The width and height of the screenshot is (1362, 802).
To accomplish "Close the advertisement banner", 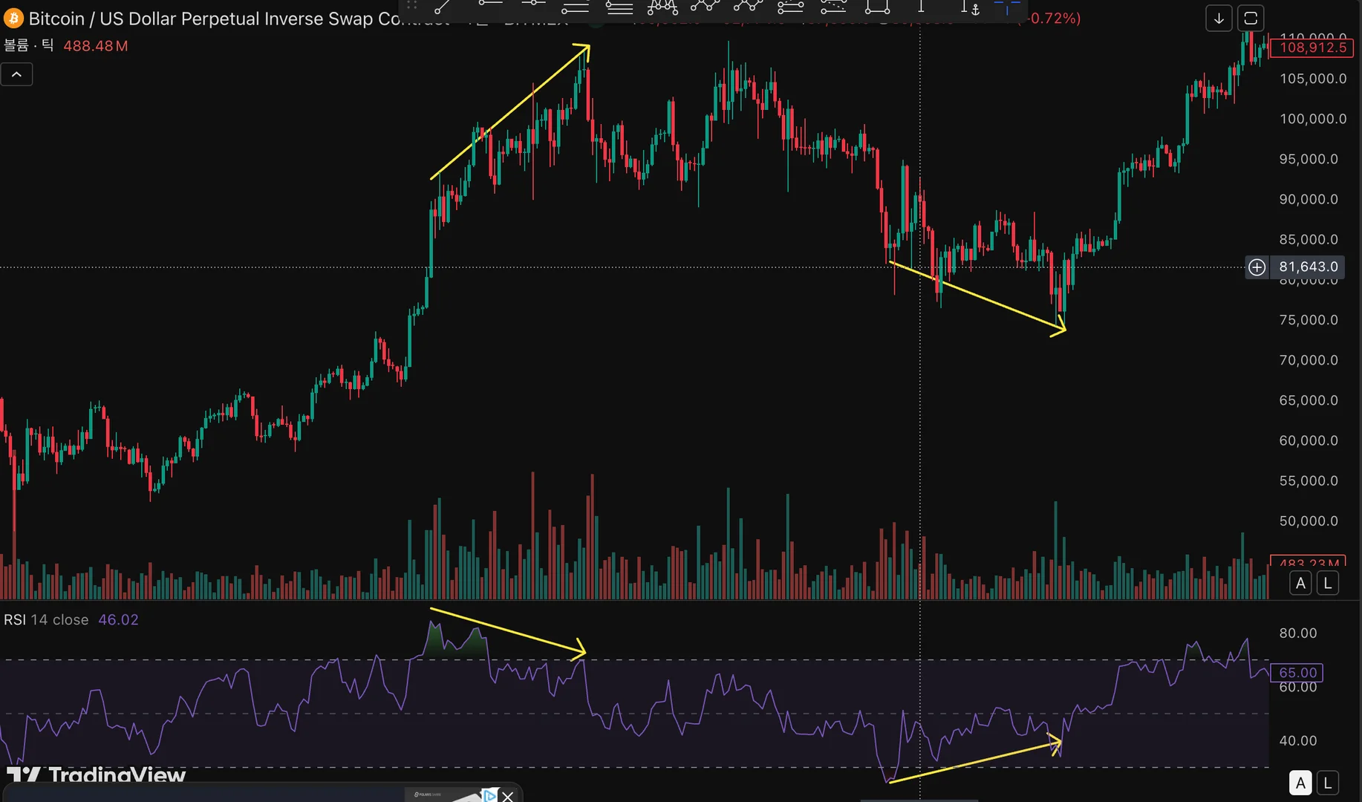I will [x=507, y=796].
